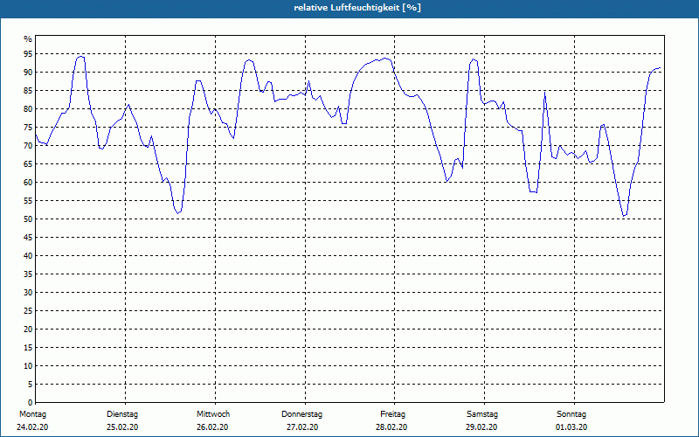The image size is (699, 437).
Task: Select the 75 y-axis label
Action: point(28,127)
